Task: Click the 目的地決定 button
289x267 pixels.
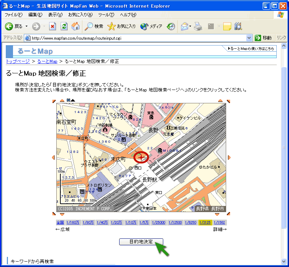Action: pos(141,242)
